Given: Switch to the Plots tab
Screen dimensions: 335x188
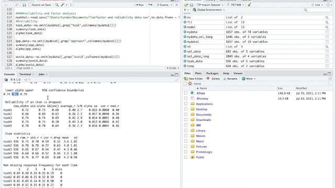Looking at the screenshot, I should click(x=198, y=73).
